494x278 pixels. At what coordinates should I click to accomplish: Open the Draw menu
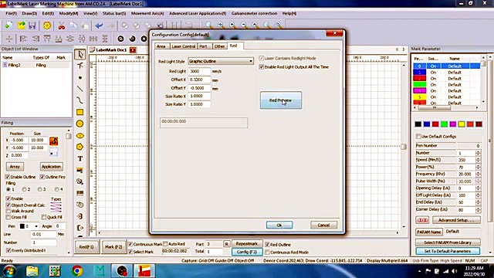point(29,14)
